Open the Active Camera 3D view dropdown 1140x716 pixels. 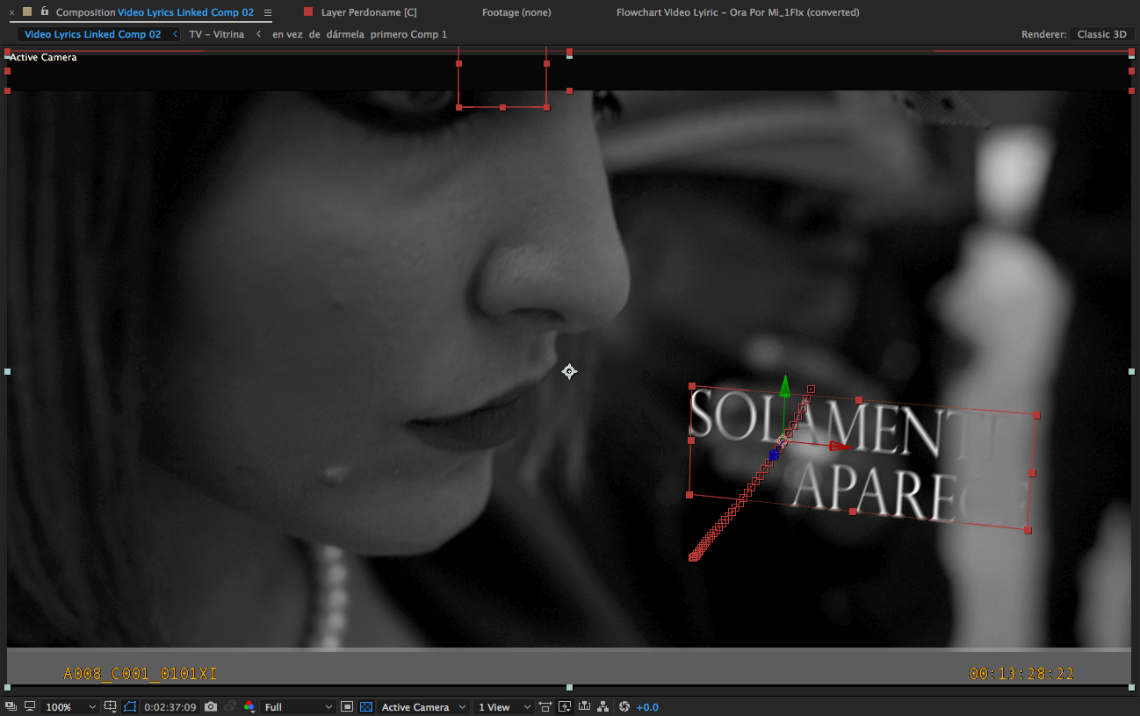[x=423, y=707]
